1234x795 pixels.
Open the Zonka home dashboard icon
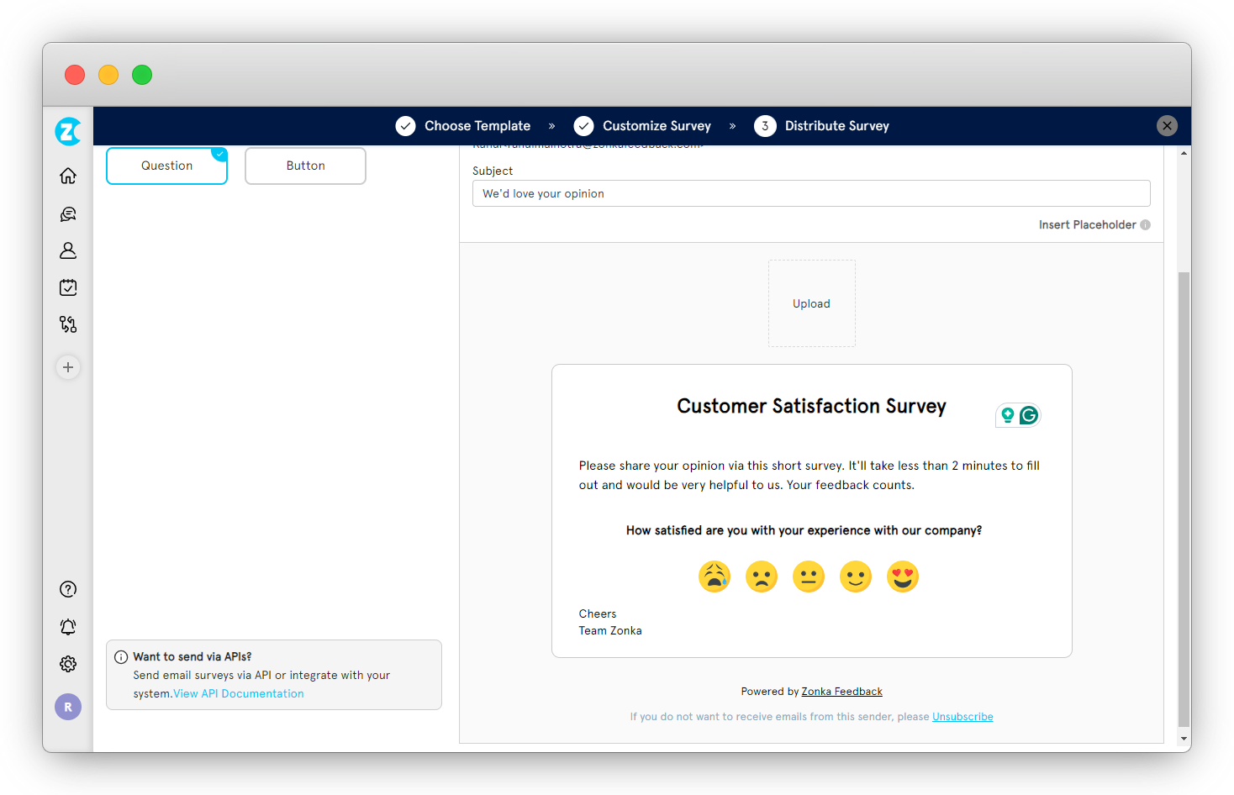(67, 176)
